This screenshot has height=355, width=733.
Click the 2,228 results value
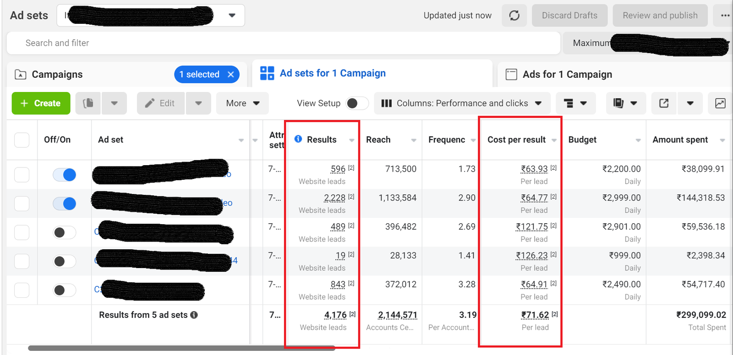coord(334,198)
